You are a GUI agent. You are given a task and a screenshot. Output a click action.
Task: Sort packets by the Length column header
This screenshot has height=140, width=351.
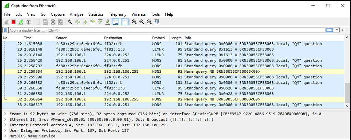[176, 38]
